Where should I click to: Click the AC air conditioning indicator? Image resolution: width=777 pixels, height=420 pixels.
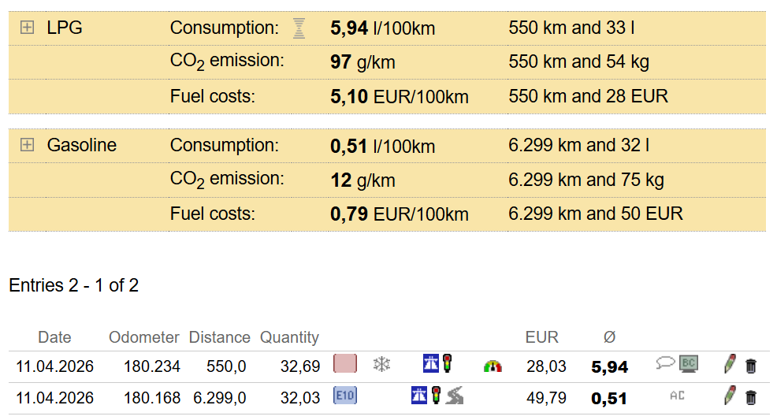(676, 396)
